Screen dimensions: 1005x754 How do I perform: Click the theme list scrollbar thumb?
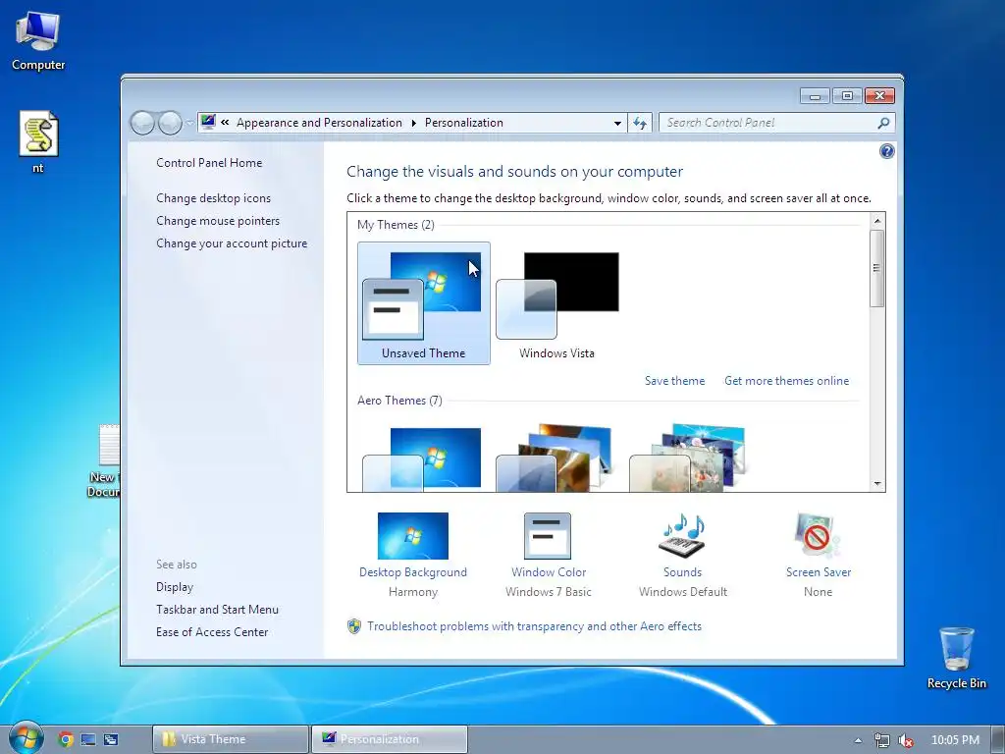[877, 268]
